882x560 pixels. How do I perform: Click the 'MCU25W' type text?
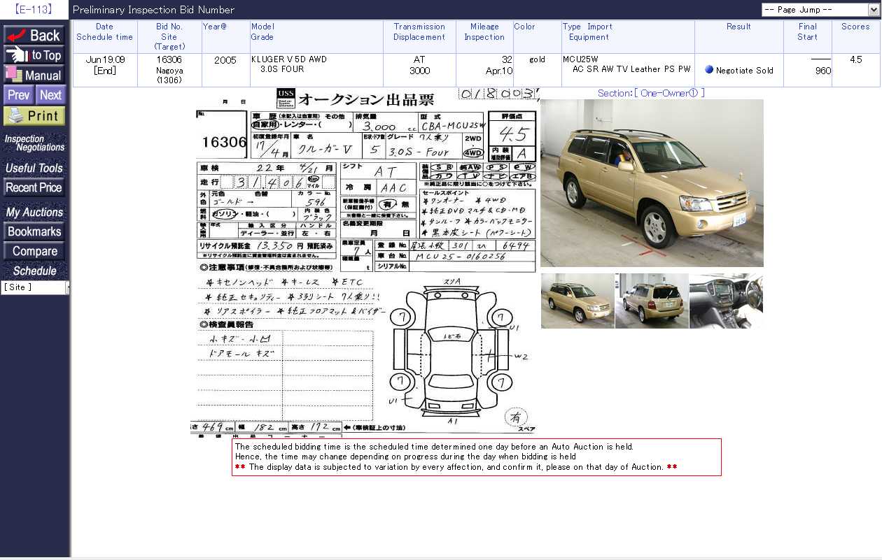pos(580,59)
